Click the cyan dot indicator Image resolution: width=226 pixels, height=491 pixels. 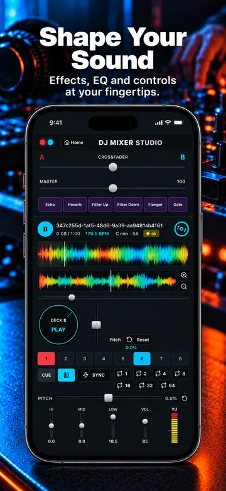click(x=50, y=143)
